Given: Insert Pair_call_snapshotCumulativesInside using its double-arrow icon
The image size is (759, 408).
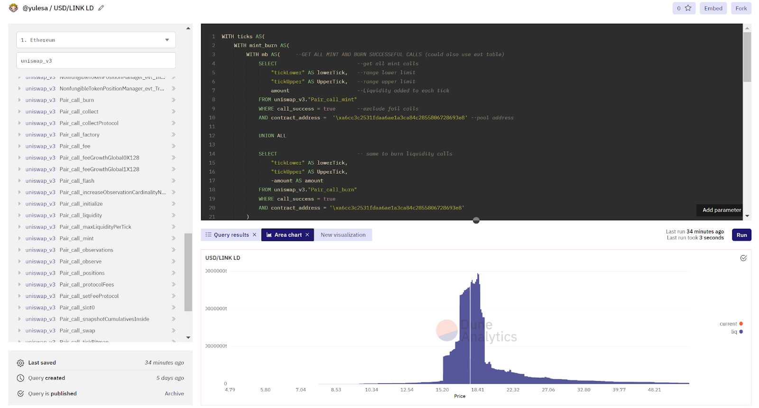Looking at the screenshot, I should [174, 319].
